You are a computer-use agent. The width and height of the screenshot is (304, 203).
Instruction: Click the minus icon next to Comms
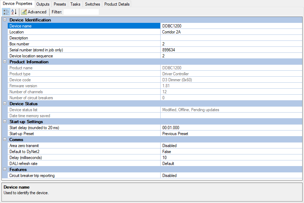pyautogui.click(x=4, y=140)
